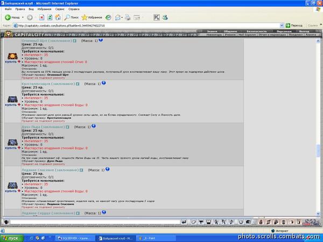The height and width of the screenshot is (242, 323).
Task: Open the Инвентарь sub-link
Action: (215, 35)
